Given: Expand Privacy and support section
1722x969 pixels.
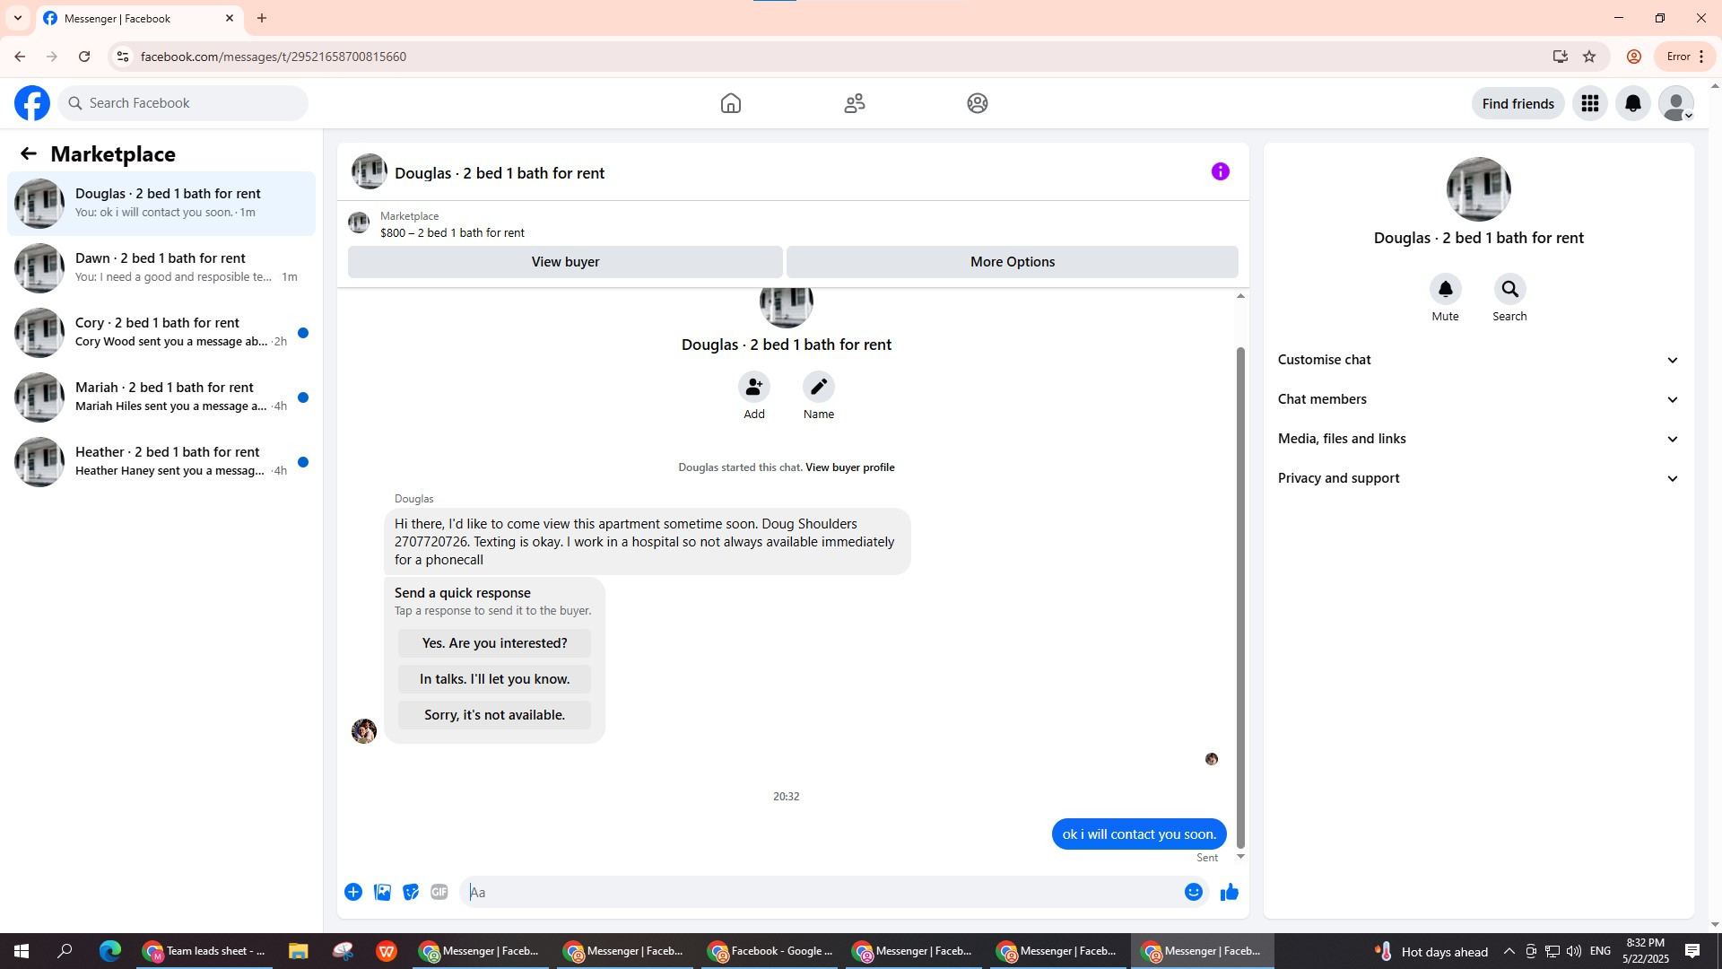Looking at the screenshot, I should (1479, 478).
